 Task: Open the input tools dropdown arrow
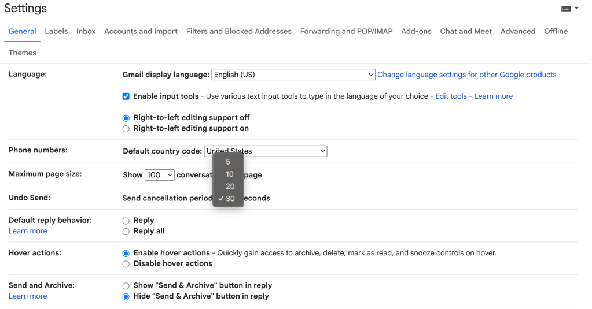pyautogui.click(x=576, y=9)
